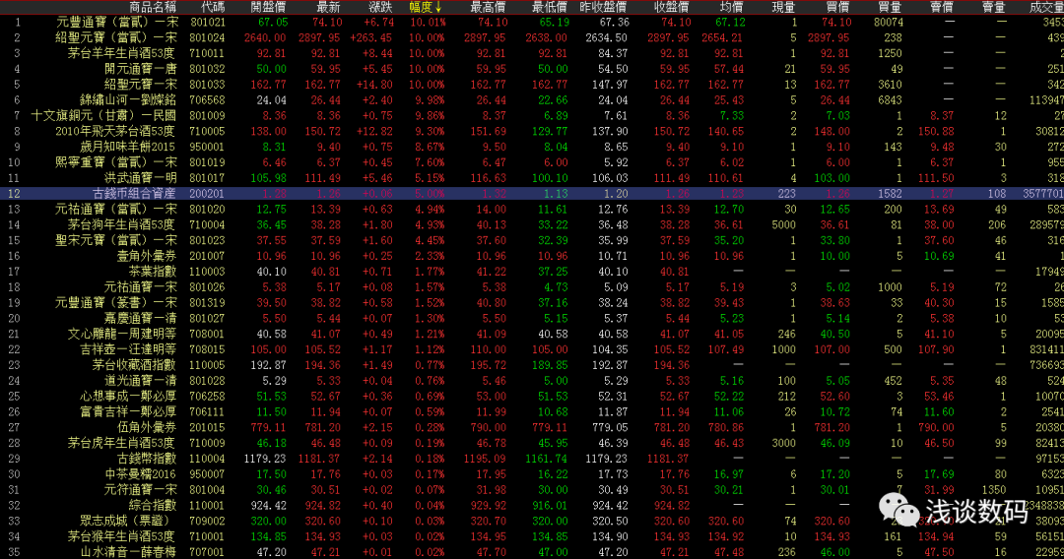Click the 賣量 column header

coord(993,7)
